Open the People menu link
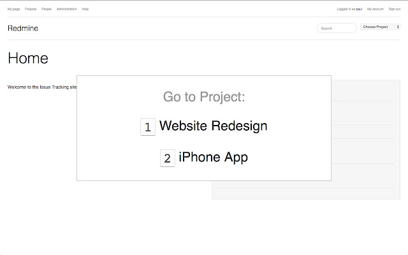408x255 pixels. coord(47,9)
